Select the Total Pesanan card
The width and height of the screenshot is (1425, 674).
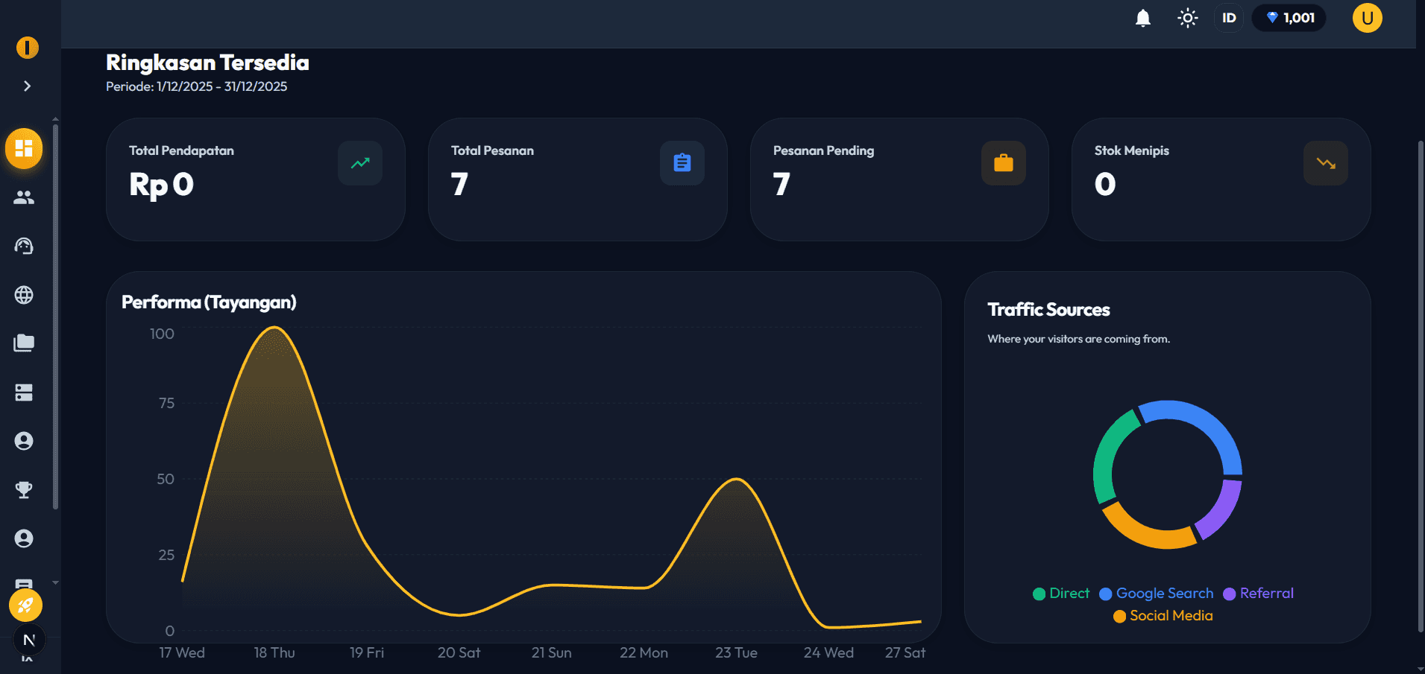click(x=578, y=179)
